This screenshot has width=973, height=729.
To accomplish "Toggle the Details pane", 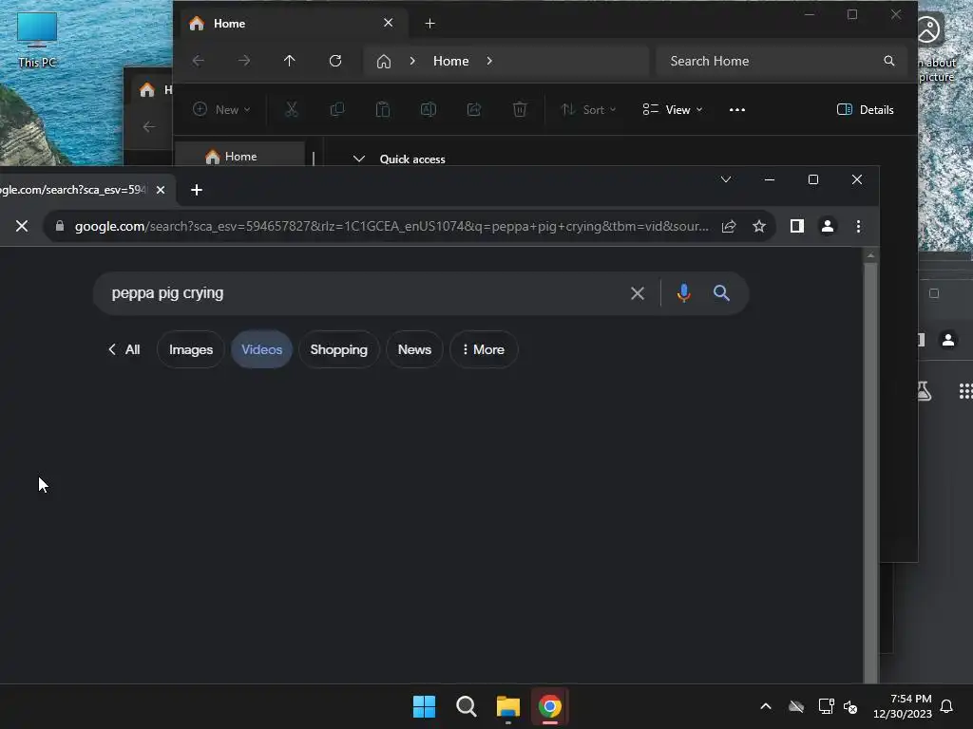I will tap(866, 110).
